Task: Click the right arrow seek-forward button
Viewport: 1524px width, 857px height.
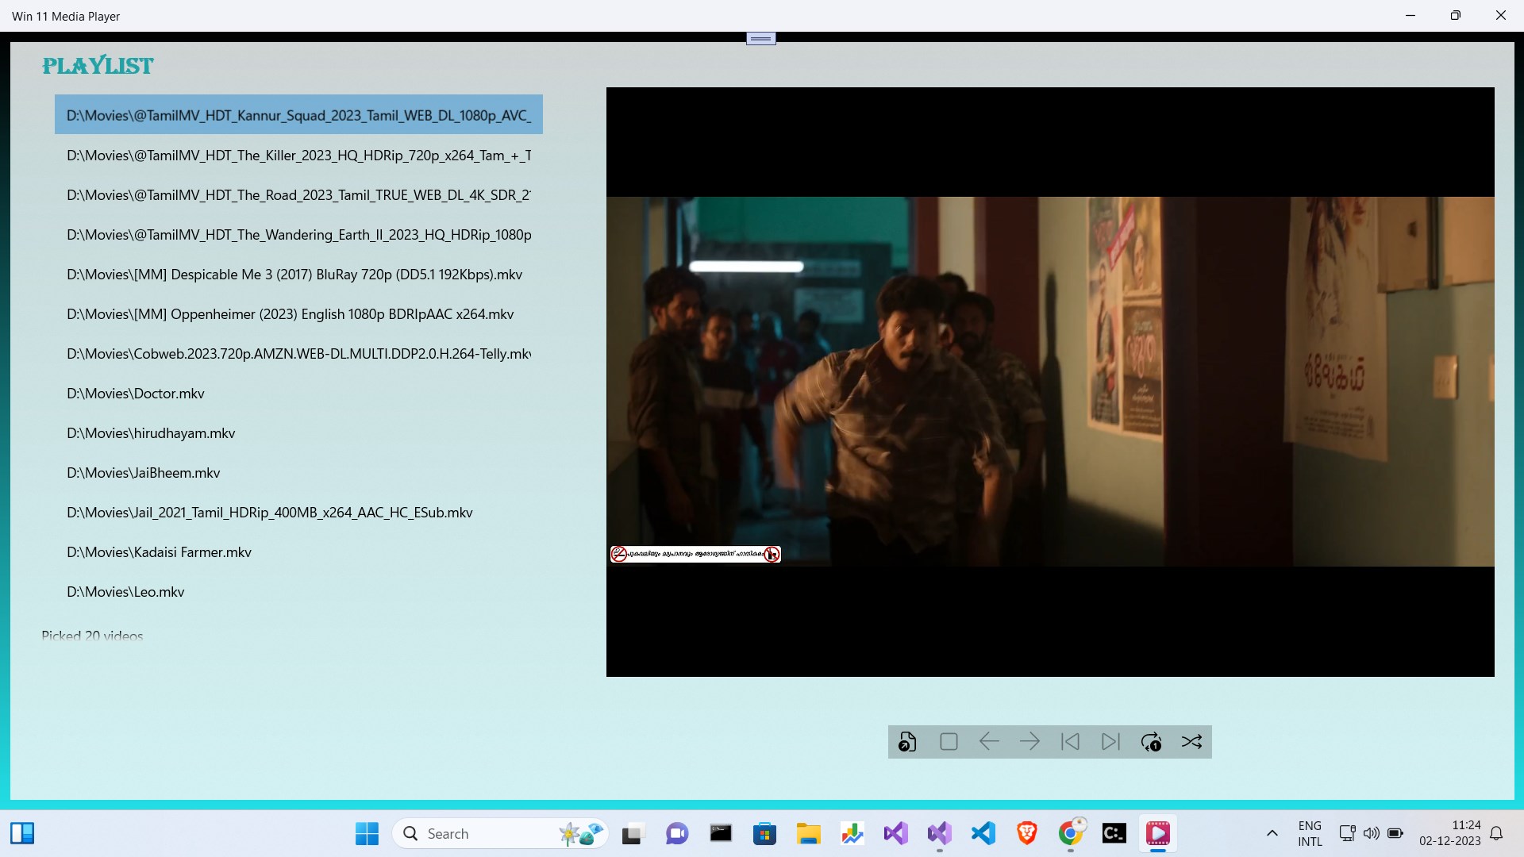Action: point(1029,742)
